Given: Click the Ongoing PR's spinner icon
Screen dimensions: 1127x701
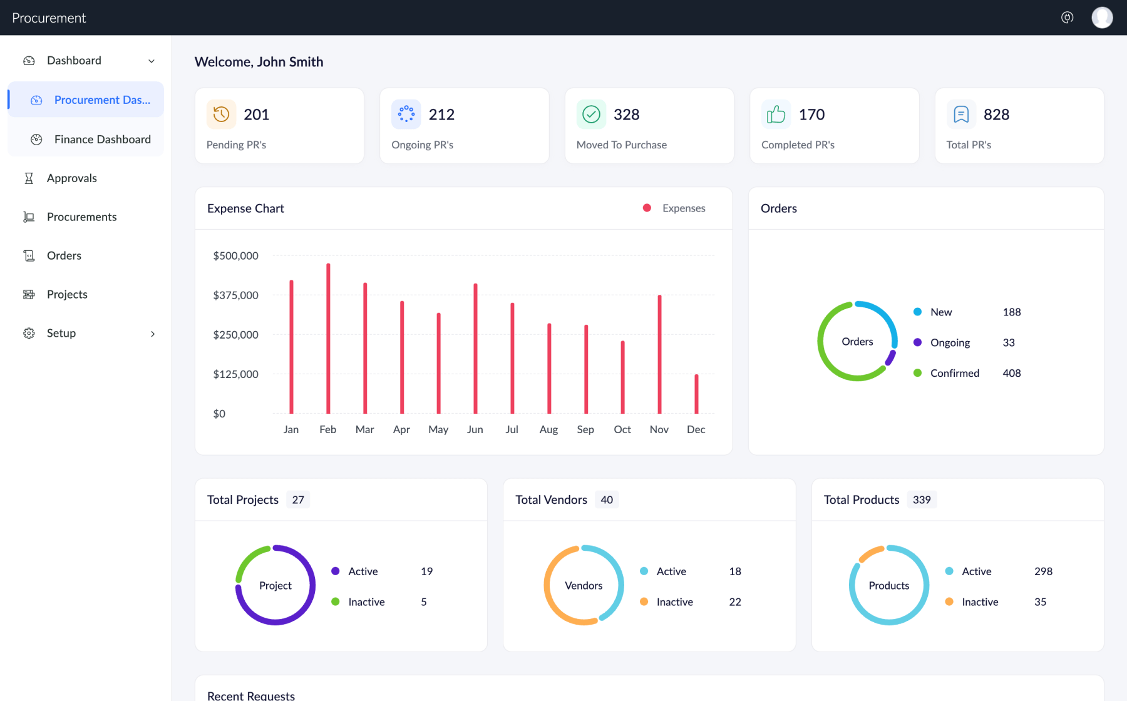Looking at the screenshot, I should click(406, 115).
